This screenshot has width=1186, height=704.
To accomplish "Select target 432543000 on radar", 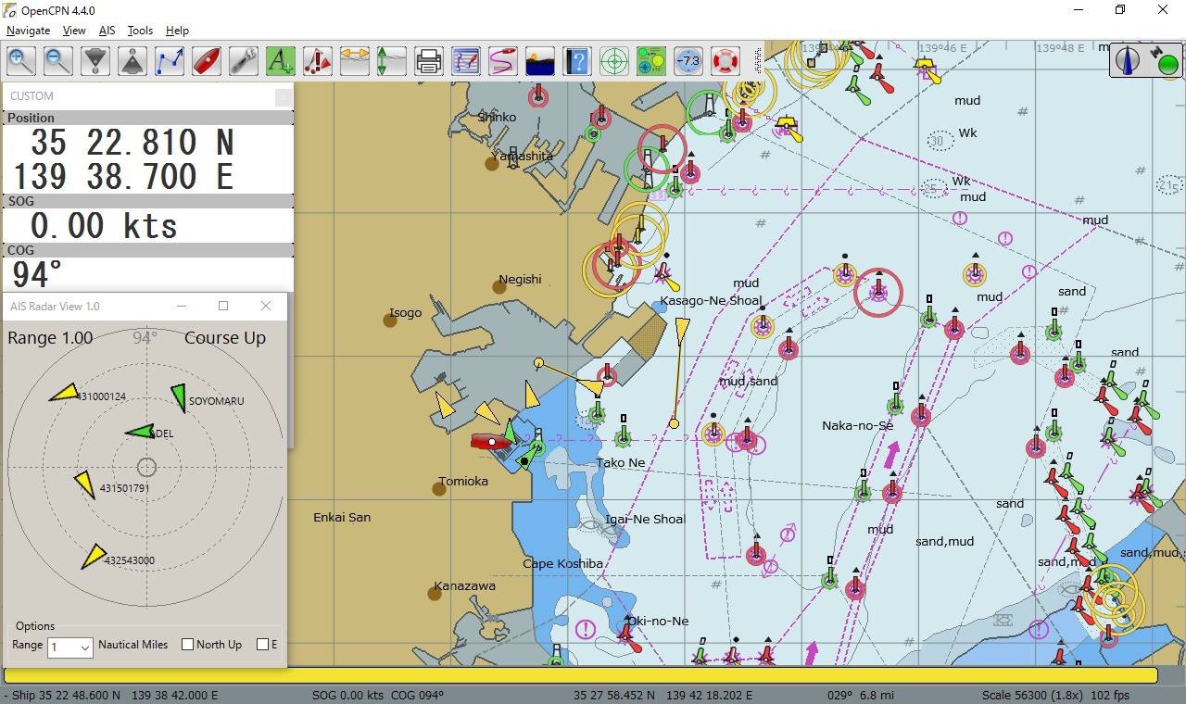I will pos(94,556).
